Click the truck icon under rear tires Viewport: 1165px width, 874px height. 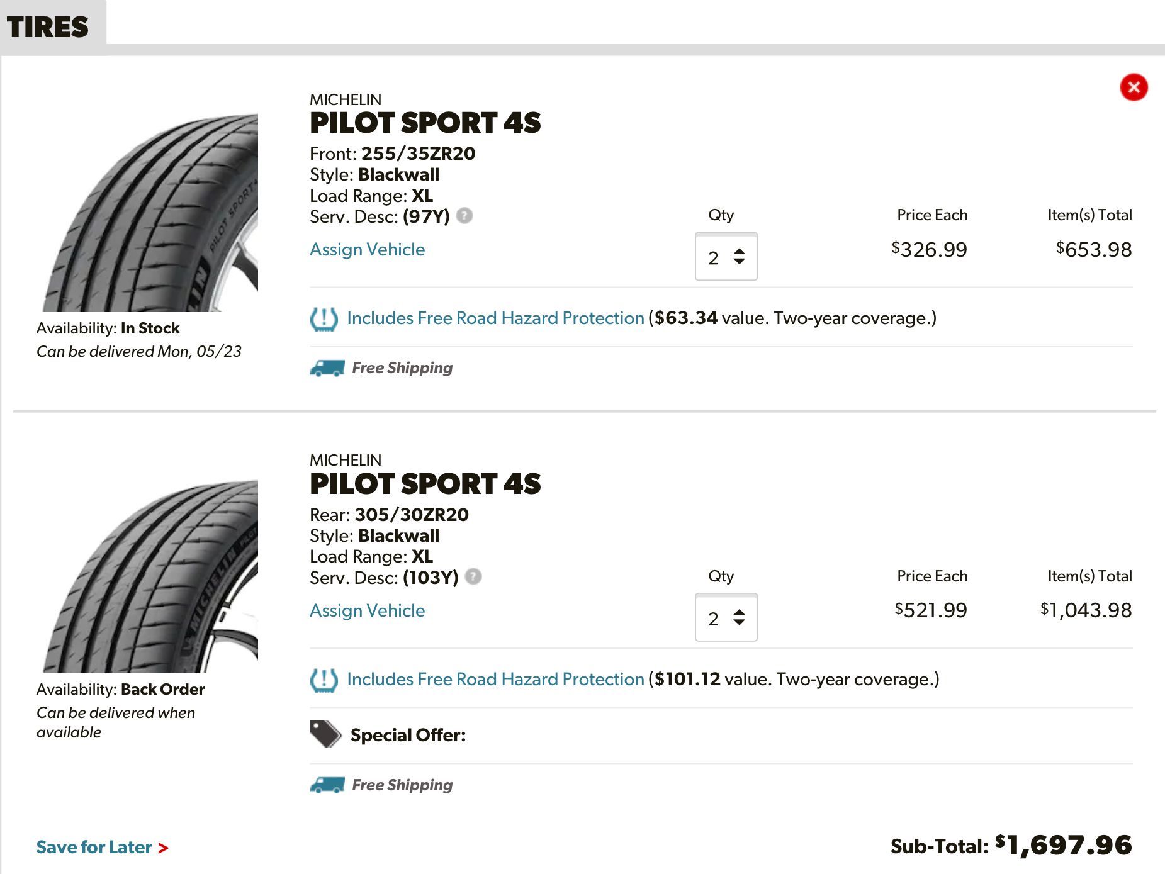coord(327,785)
